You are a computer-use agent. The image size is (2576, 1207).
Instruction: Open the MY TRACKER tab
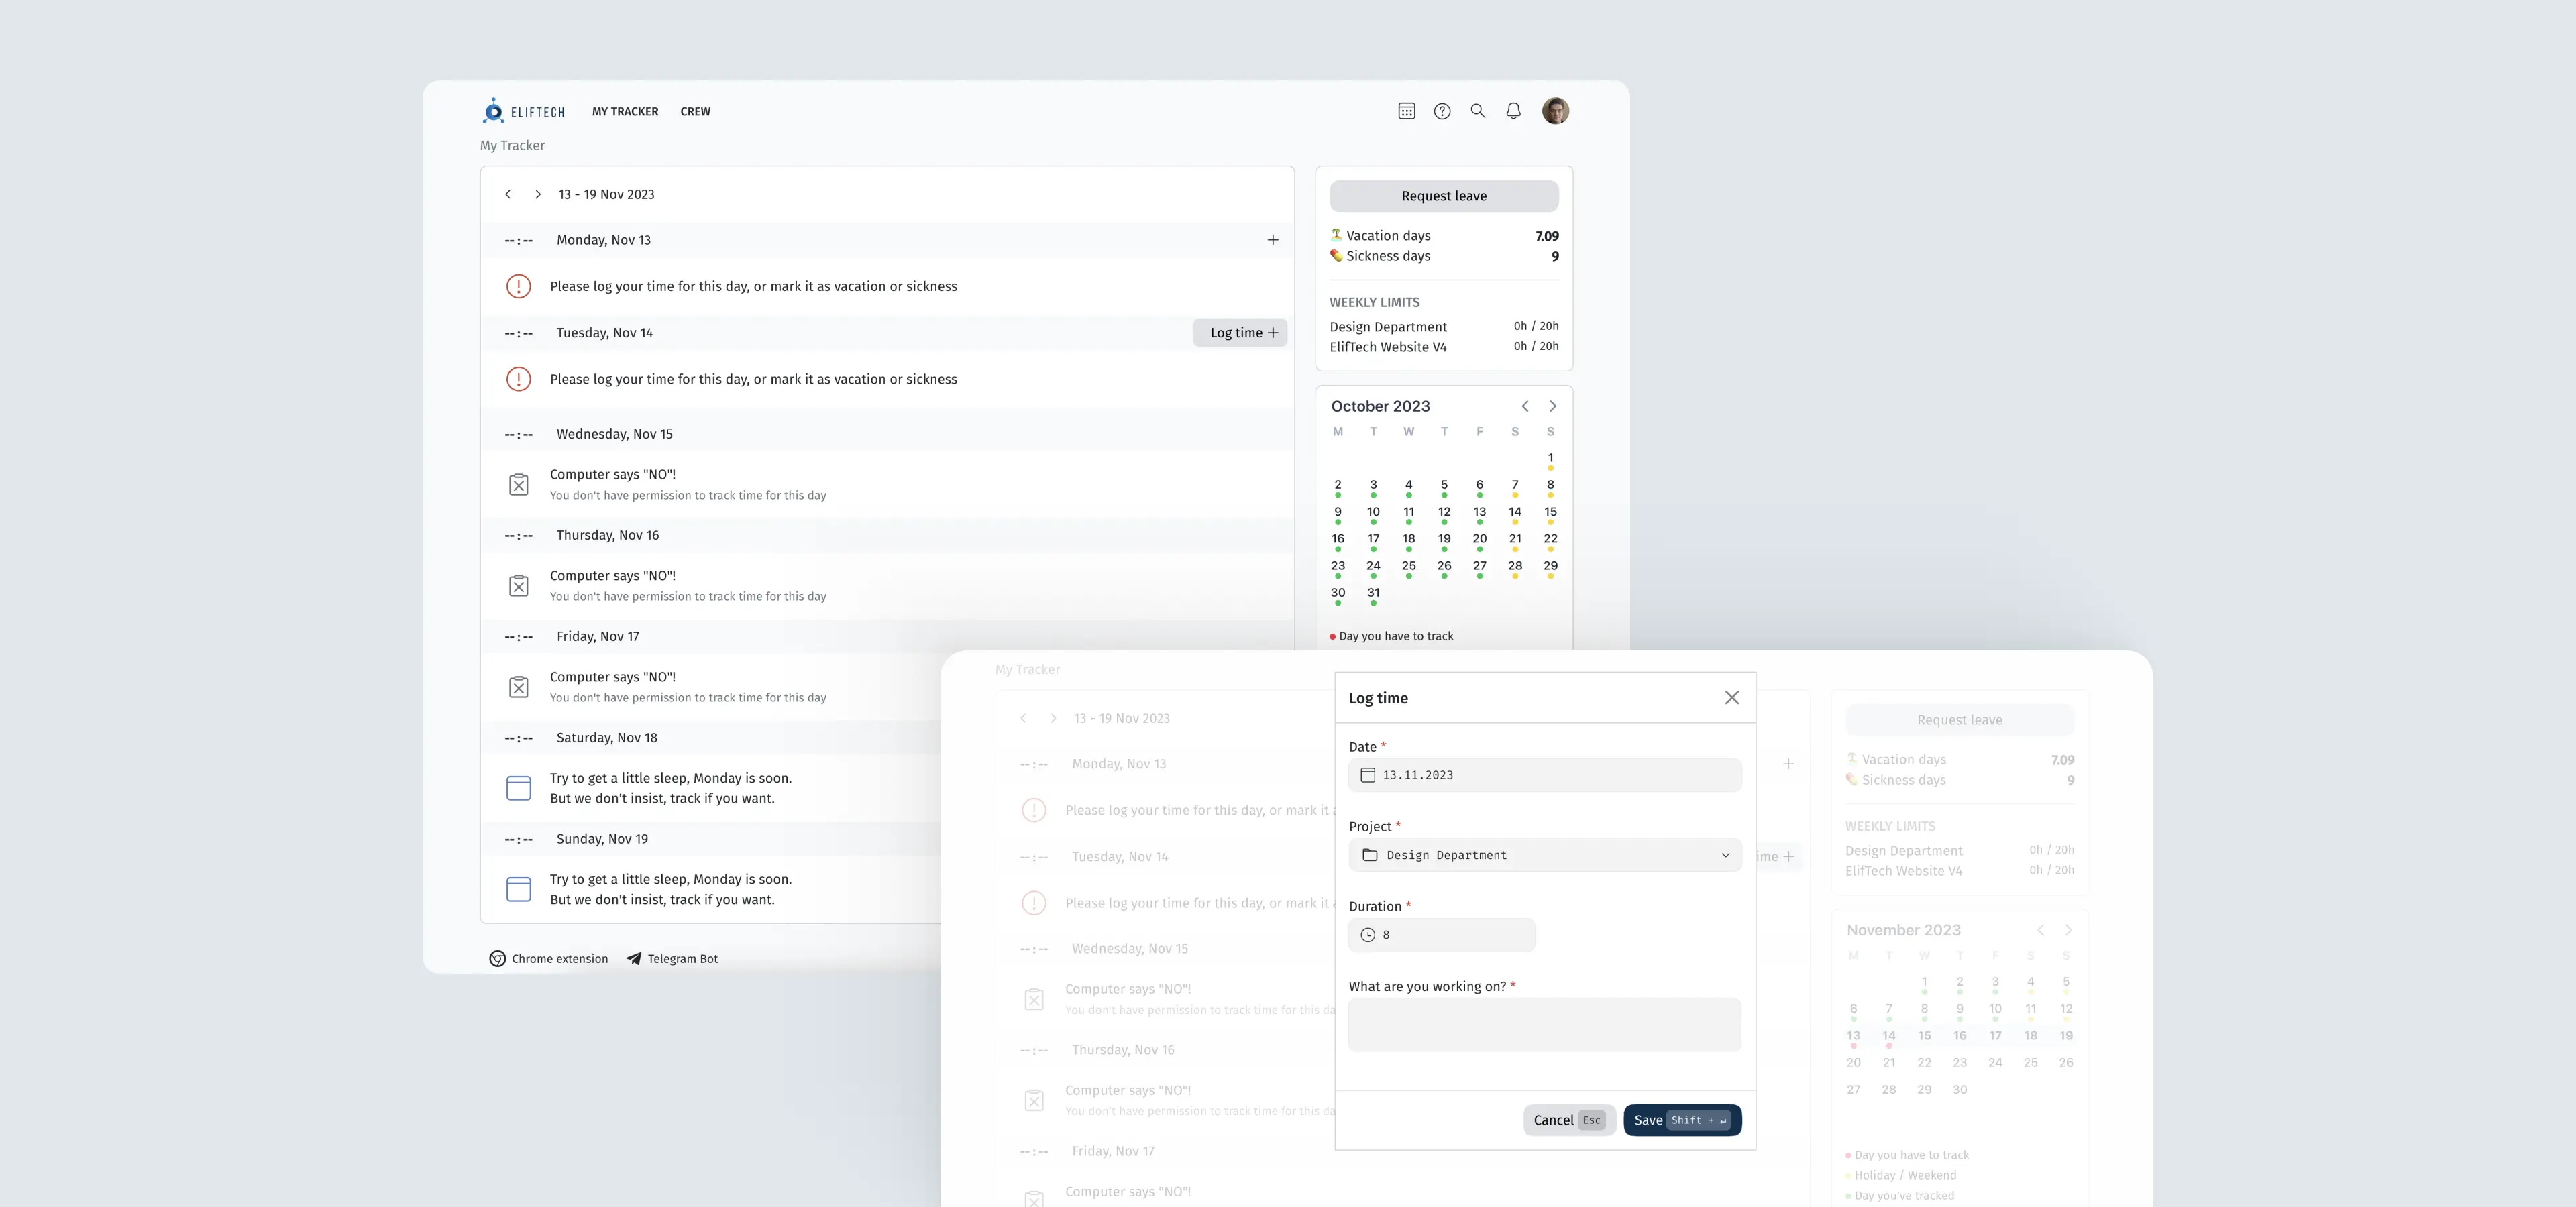point(625,112)
